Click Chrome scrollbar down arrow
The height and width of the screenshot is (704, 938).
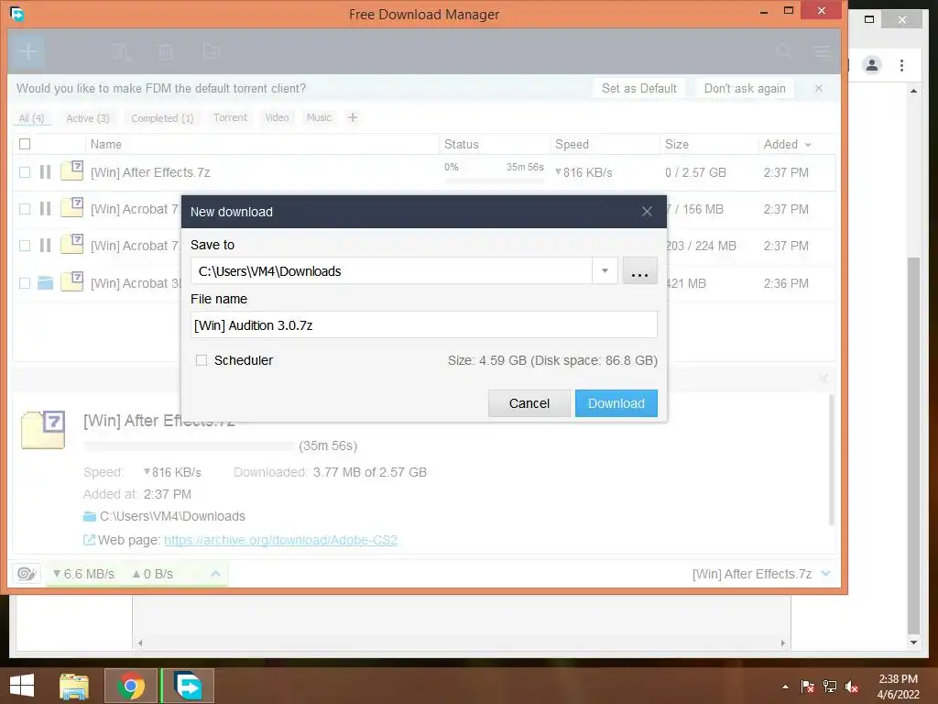913,643
